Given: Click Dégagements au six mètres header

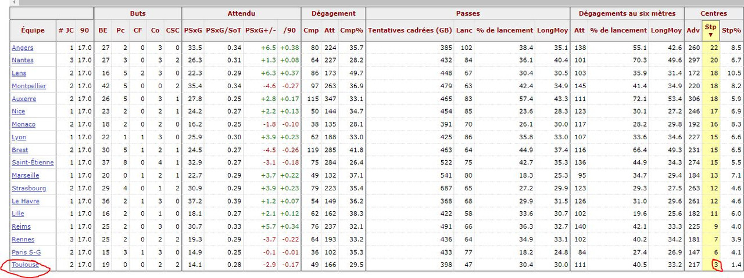Looking at the screenshot, I should pyautogui.click(x=627, y=13).
